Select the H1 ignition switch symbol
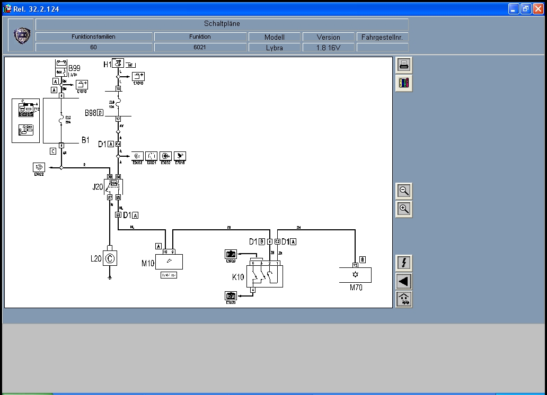Screen dimensions: 547x395 118,63
